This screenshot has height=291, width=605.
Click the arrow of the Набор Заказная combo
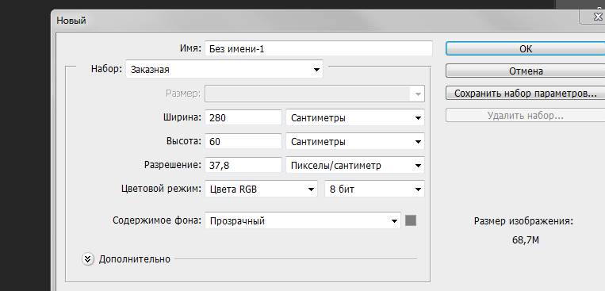[x=316, y=70]
